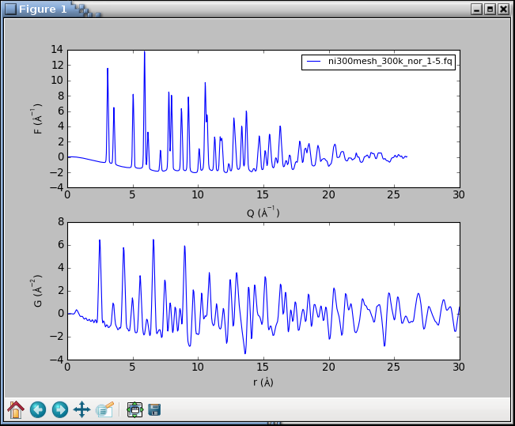Click the Q (Å⁻¹) x-axis label
The image size is (515, 426).
[263, 212]
